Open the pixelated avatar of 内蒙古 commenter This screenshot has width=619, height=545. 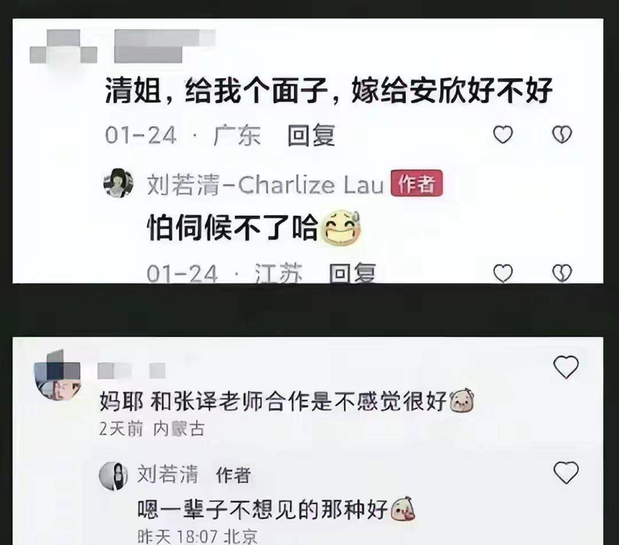point(58,375)
